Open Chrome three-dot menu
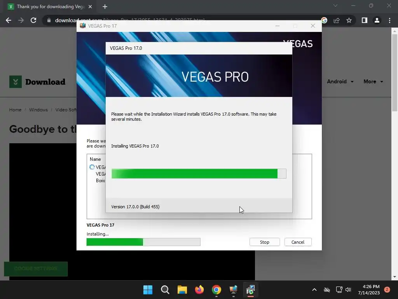Viewport: 398px width, 299px height. coord(389,20)
